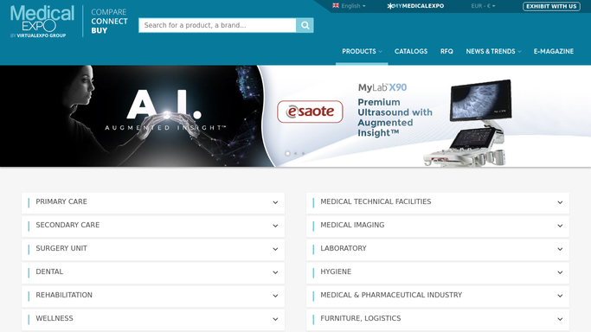
Task: Click the product search input field
Action: [217, 25]
